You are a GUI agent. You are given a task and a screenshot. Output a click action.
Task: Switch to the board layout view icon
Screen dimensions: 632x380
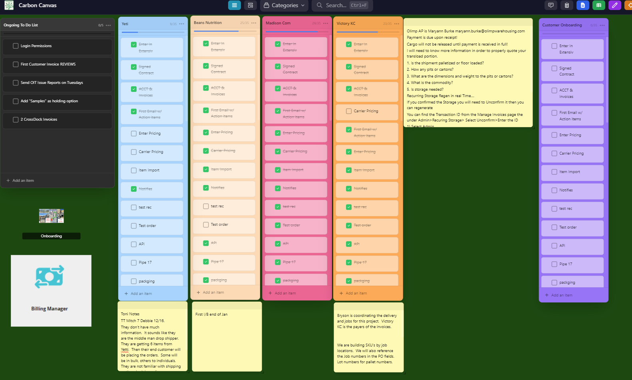(250, 5)
